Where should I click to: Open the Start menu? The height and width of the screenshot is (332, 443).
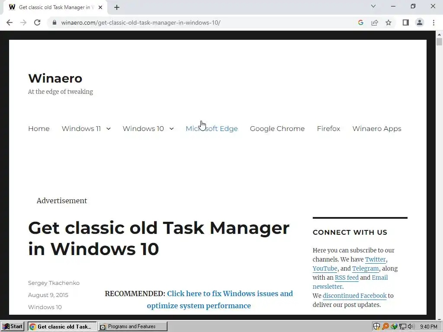[x=13, y=326]
